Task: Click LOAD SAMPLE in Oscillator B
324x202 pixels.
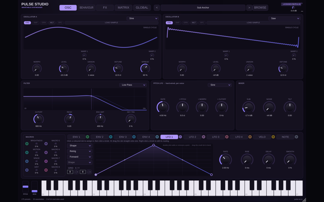Action: (x=253, y=23)
